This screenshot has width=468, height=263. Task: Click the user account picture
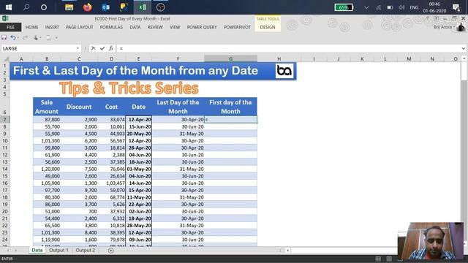(x=461, y=27)
